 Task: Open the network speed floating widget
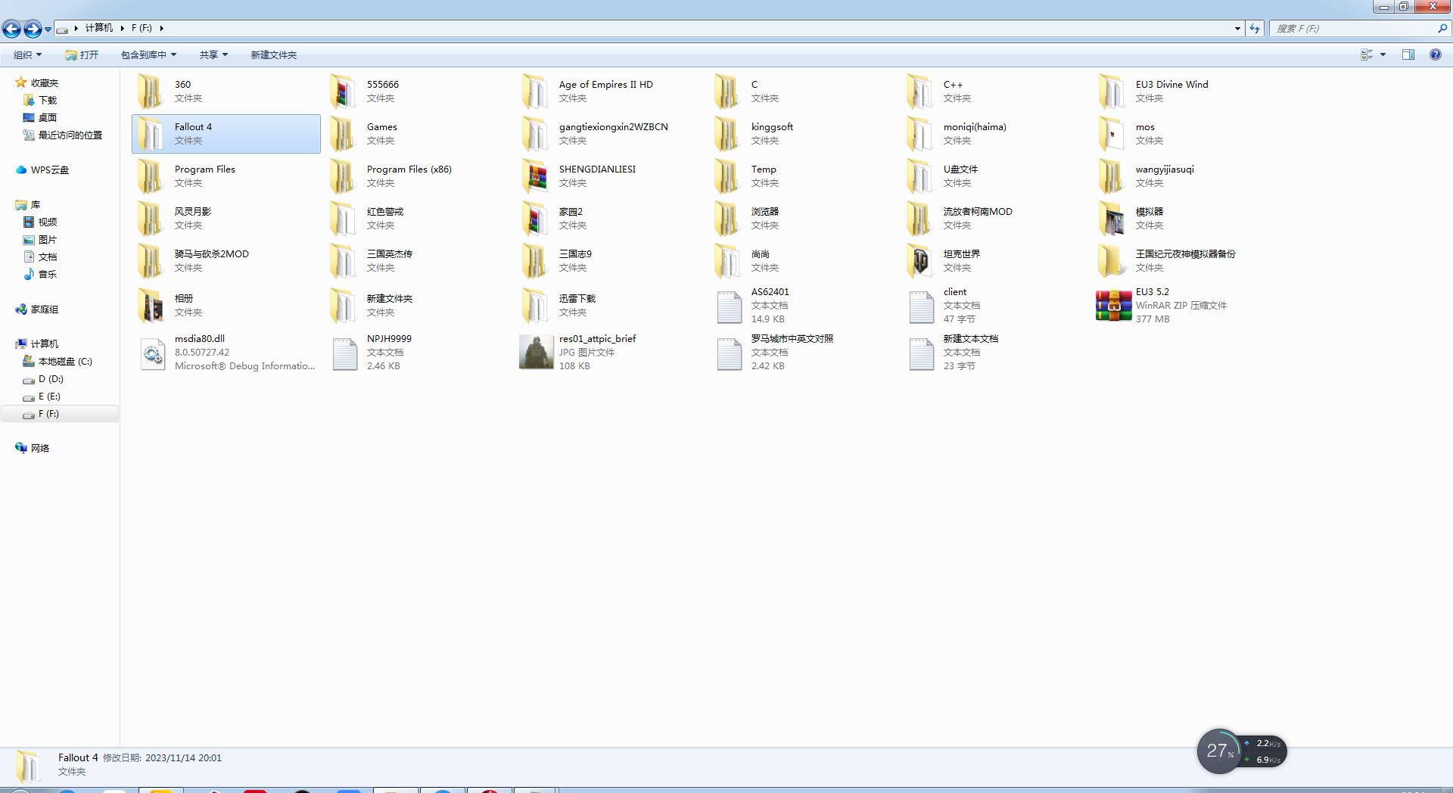click(1242, 751)
